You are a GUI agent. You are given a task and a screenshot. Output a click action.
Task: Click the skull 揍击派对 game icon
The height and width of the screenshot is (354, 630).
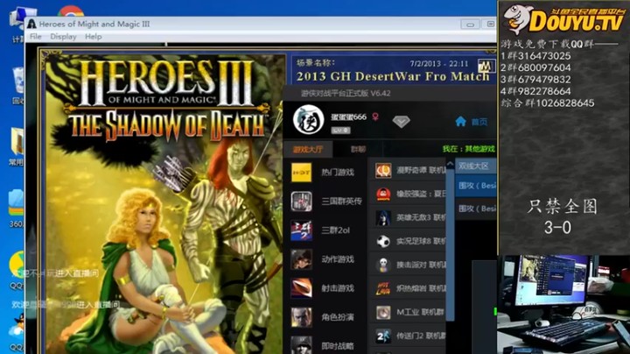coord(383,265)
